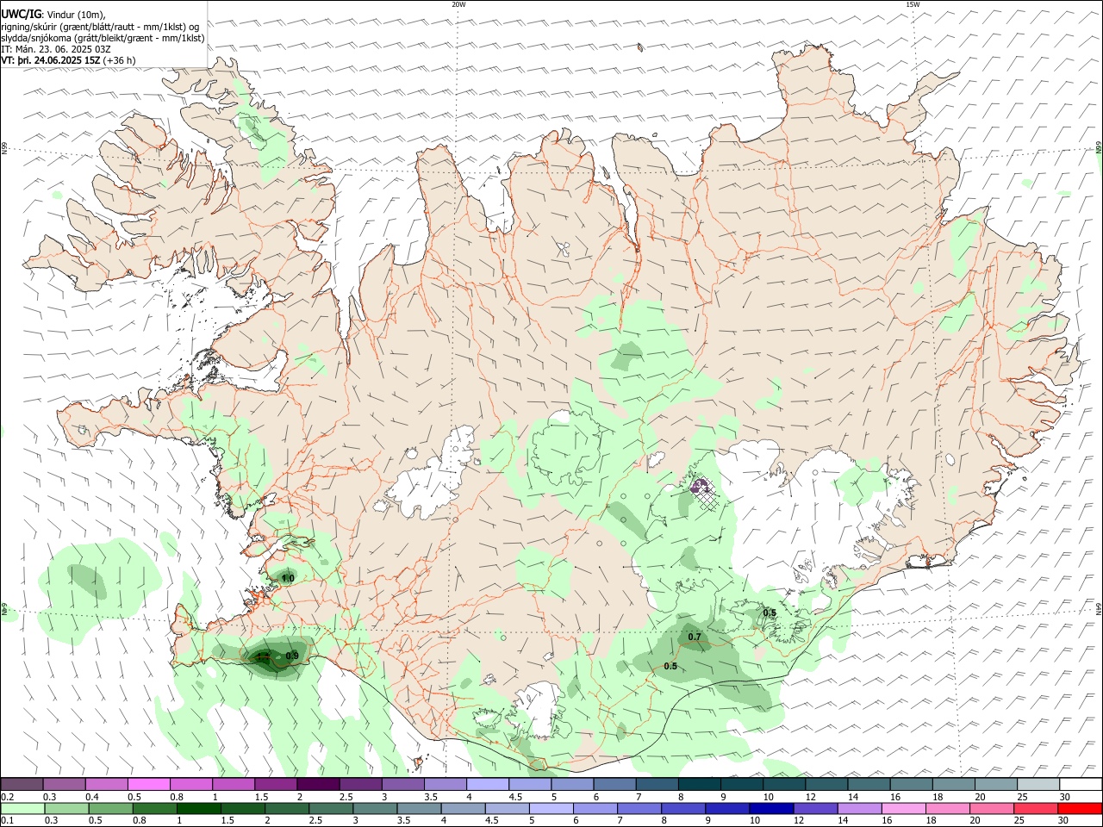The width and height of the screenshot is (1103, 827).
Task: Click the '1.0' precipitation value on the map
Action: pyautogui.click(x=288, y=578)
